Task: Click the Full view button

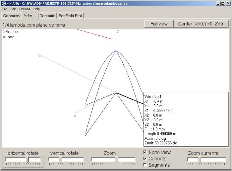Action: pos(159,24)
